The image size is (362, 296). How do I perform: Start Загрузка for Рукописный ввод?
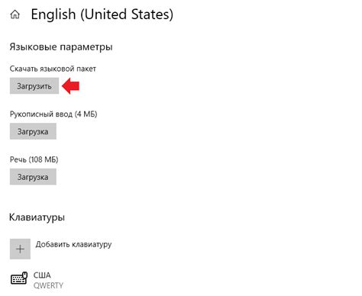pyautogui.click(x=33, y=131)
